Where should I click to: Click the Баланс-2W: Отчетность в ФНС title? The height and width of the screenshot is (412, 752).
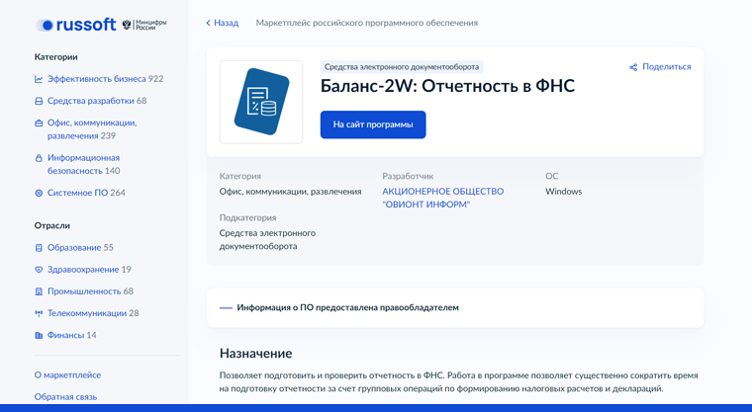point(447,86)
